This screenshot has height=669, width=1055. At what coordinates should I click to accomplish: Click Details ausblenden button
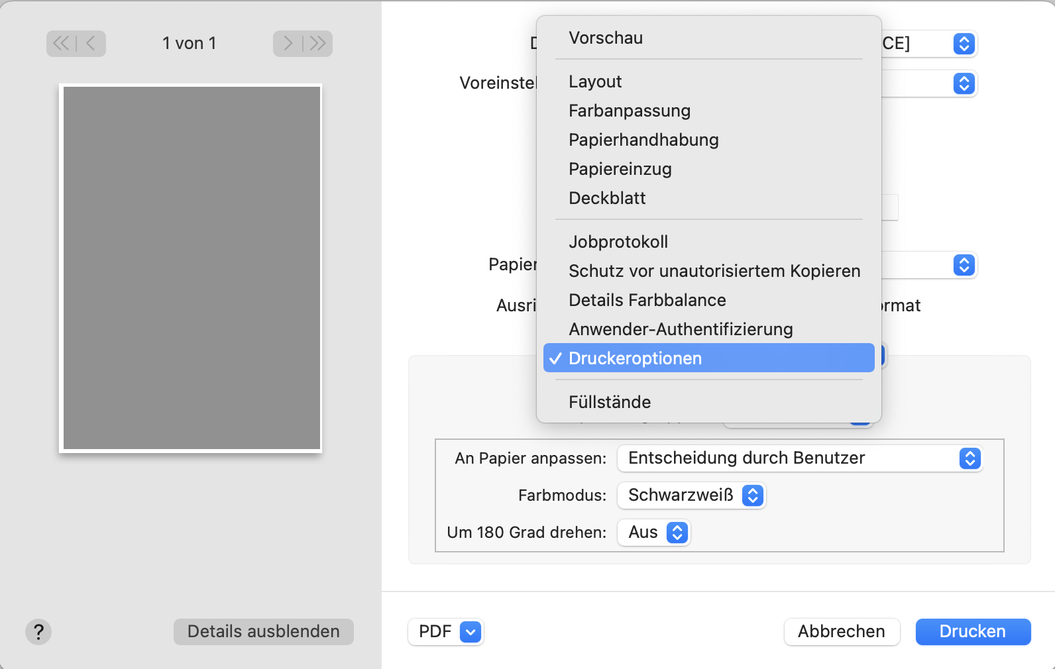tap(263, 631)
